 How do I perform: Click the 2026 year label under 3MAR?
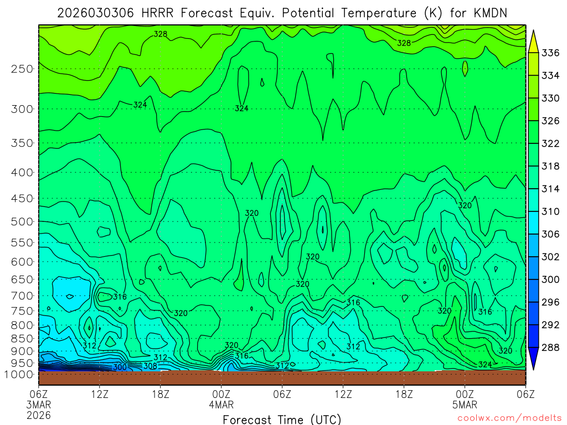click(x=39, y=415)
